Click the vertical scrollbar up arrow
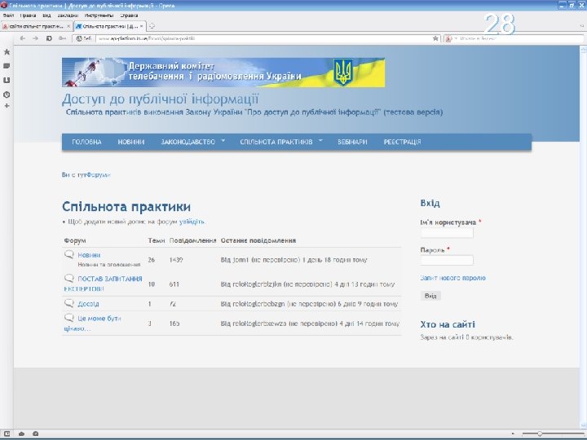This screenshot has height=440, width=587. tap(583, 50)
